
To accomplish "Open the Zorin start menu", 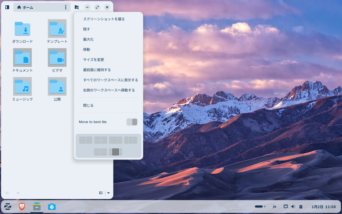I will (x=8, y=207).
